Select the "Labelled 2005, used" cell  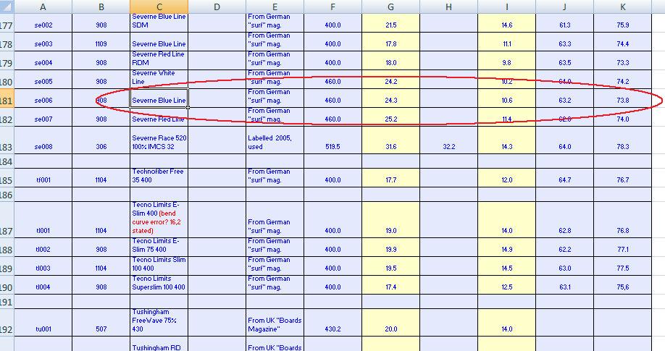tap(275, 142)
